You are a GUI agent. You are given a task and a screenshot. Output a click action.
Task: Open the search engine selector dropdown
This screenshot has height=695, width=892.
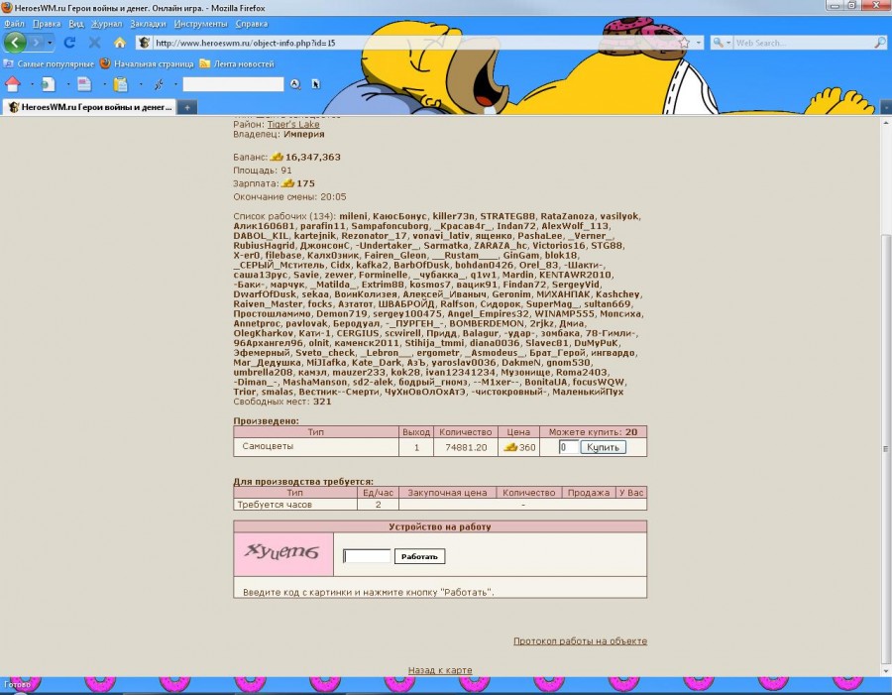point(722,43)
